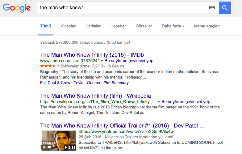
Task: Click the www.imdb.com/title/tt0787524/ URL text
Action: tap(69, 61)
